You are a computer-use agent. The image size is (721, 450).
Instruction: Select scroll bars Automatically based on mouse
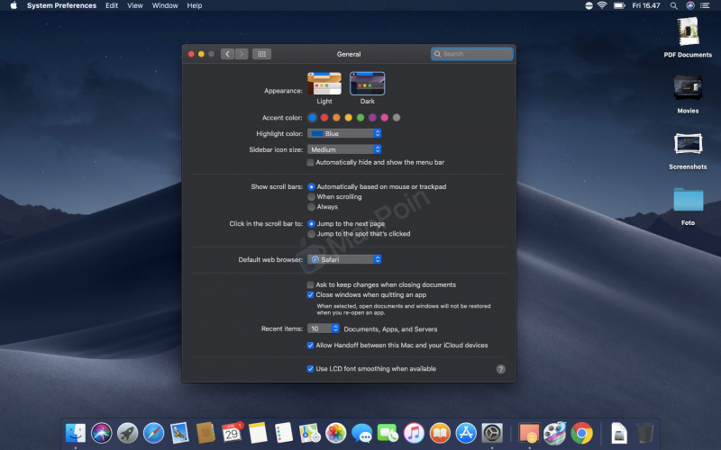point(311,187)
